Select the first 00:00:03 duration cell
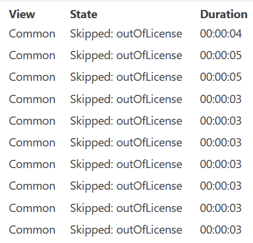This screenshot has width=253, height=243. [x=221, y=100]
